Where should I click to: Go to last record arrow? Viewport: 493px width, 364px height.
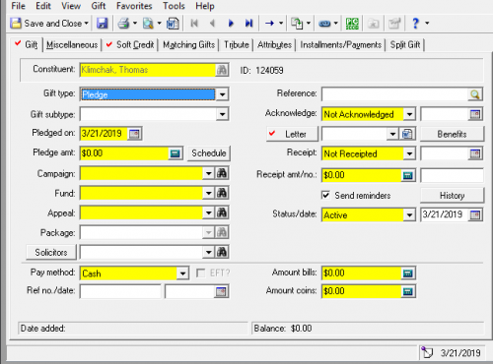pos(248,24)
